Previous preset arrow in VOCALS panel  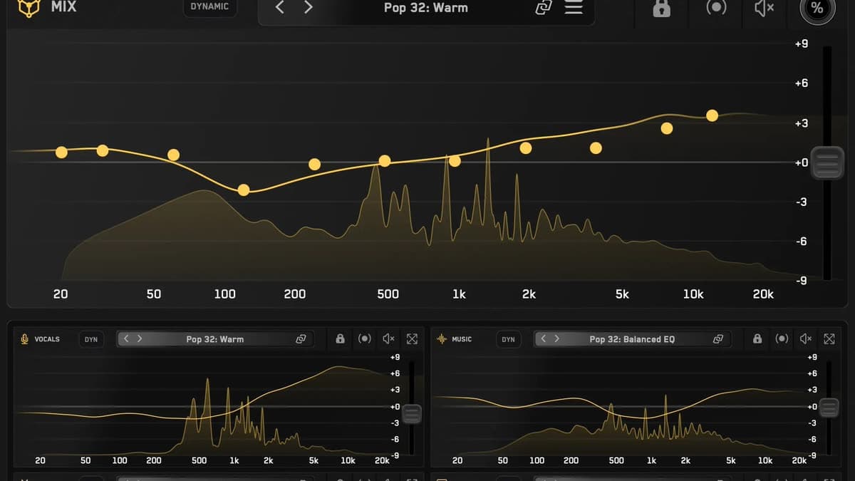point(126,339)
